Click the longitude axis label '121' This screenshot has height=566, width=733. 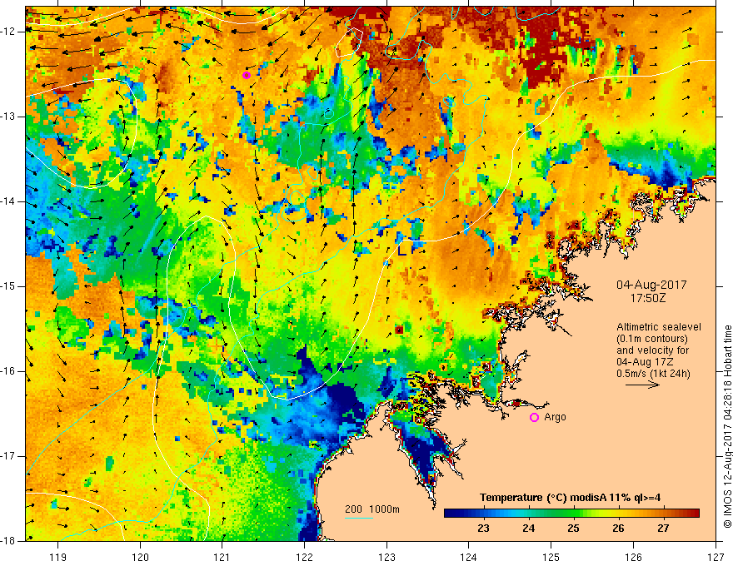pyautogui.click(x=222, y=557)
